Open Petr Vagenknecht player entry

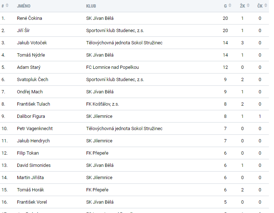[x=35, y=129]
